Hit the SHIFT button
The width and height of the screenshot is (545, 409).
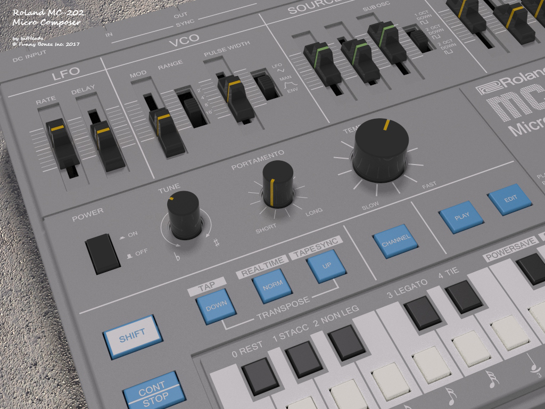pos(133,336)
